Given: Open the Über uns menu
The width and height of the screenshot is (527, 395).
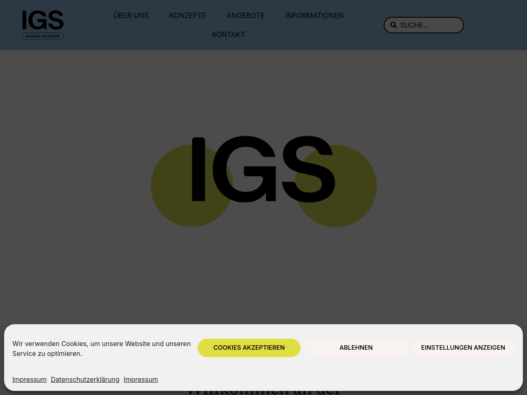Looking at the screenshot, I should pos(131,16).
